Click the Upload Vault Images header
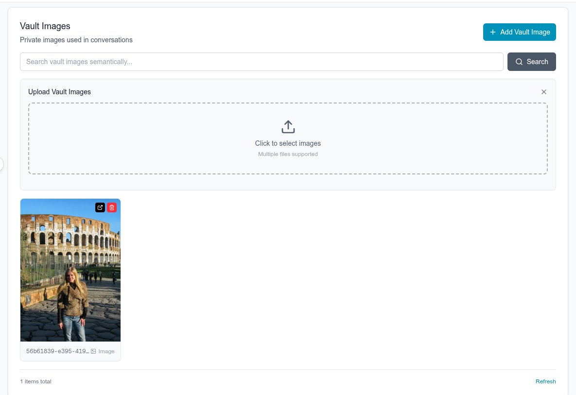Image resolution: width=576 pixels, height=395 pixels. pyautogui.click(x=59, y=91)
